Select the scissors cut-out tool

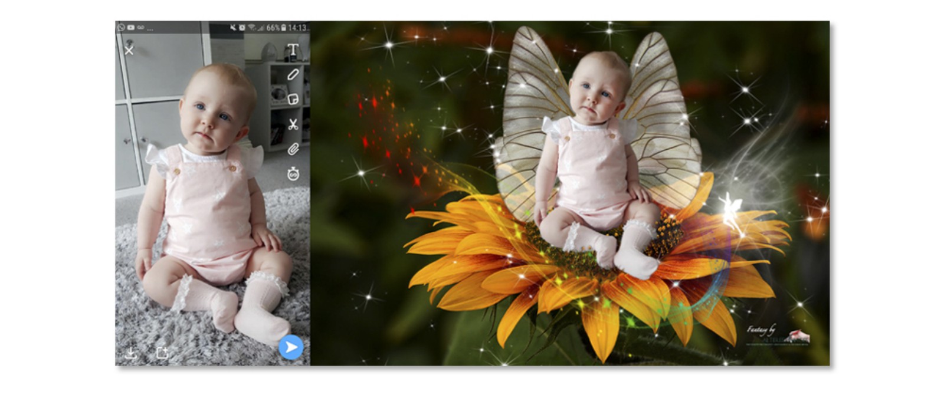(293, 124)
